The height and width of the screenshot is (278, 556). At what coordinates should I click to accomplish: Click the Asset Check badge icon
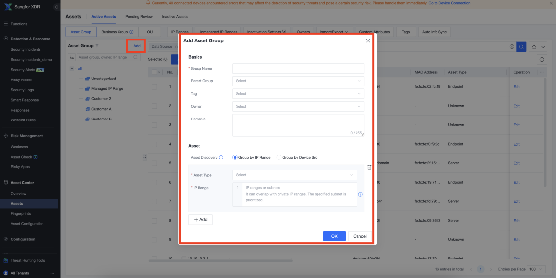(x=36, y=157)
